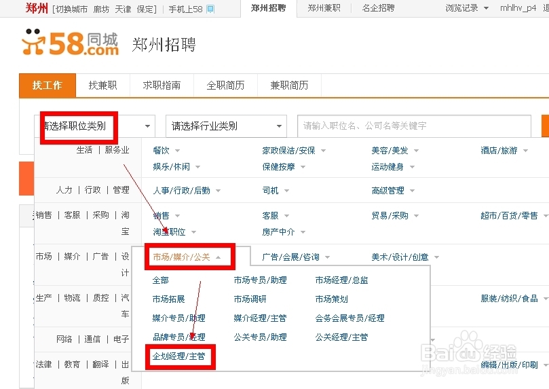Switch city to 天津
Image resolution: width=549 pixels, height=389 pixels.
[x=123, y=9]
